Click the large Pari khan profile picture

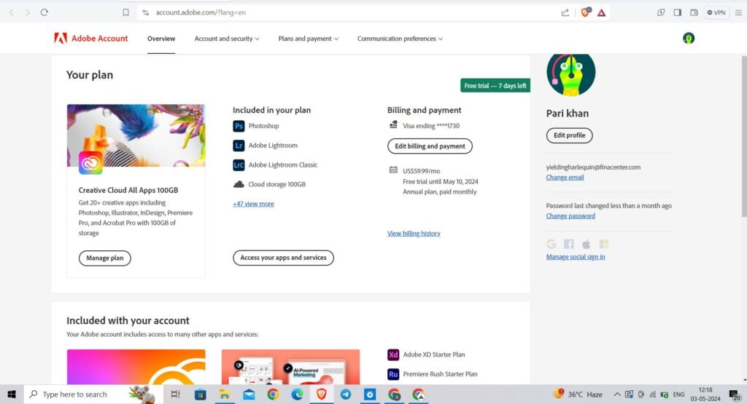(570, 74)
